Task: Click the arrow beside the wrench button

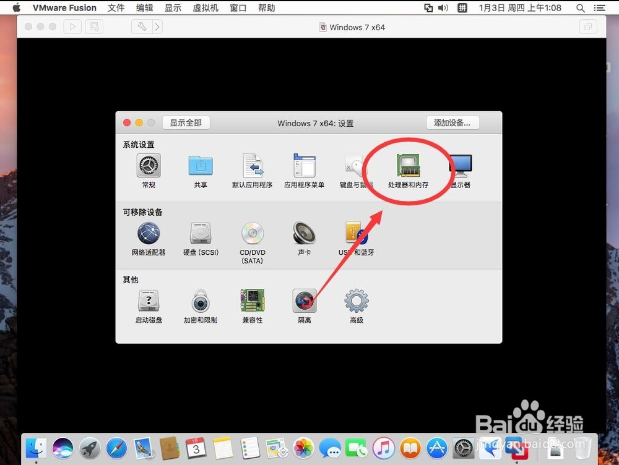Action: (157, 27)
